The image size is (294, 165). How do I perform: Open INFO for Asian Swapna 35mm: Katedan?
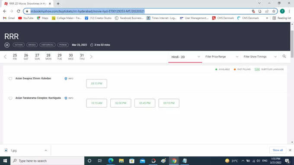[69, 79]
